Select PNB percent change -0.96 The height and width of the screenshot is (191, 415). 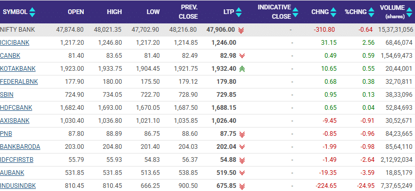point(367,134)
